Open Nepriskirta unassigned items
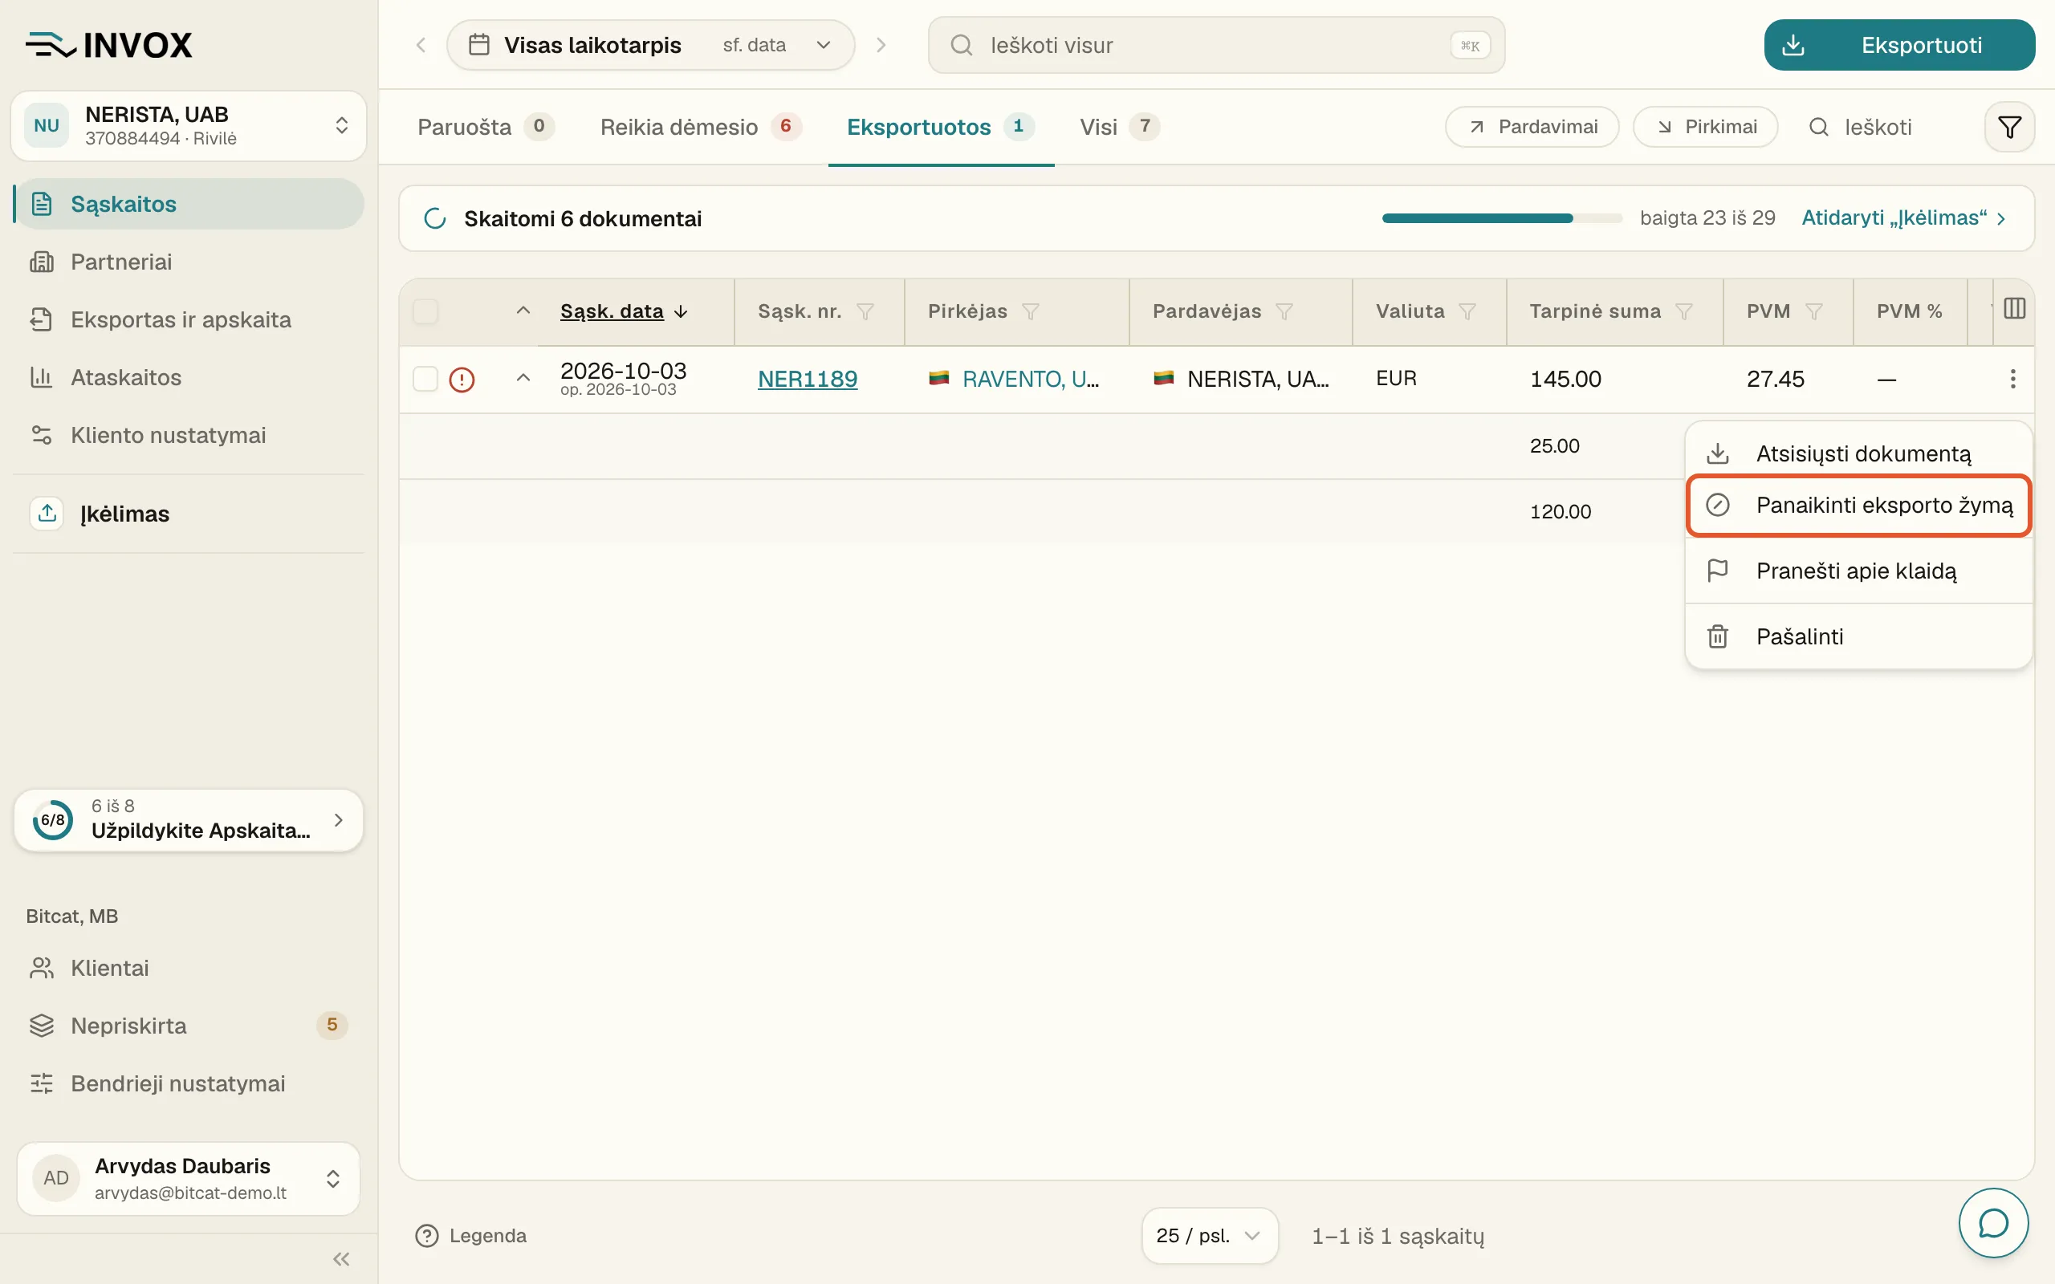Screen dimensions: 2055x1284 pyautogui.click(x=189, y=1026)
